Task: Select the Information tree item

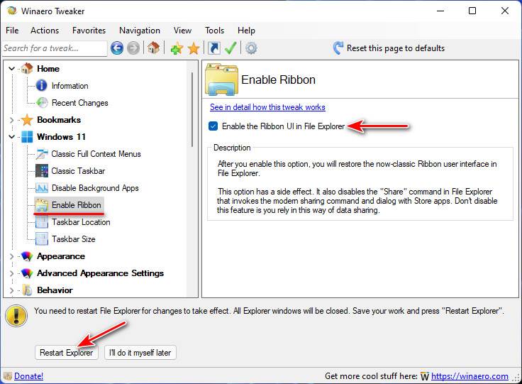Action: tap(70, 86)
